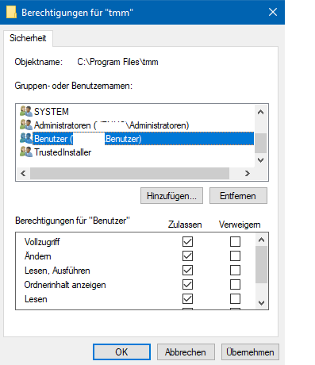Check Verweigern for Lesen, Ausführen
The width and height of the screenshot is (315, 365).
(235, 270)
